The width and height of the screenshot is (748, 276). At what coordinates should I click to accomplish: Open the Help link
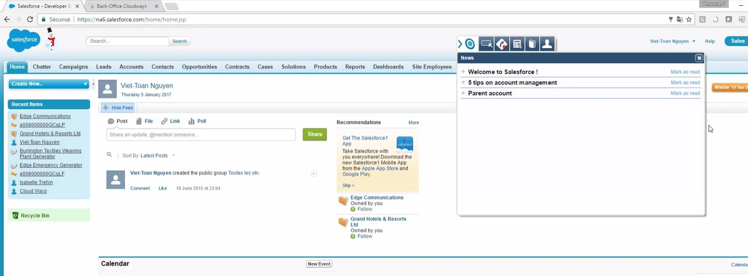(710, 41)
